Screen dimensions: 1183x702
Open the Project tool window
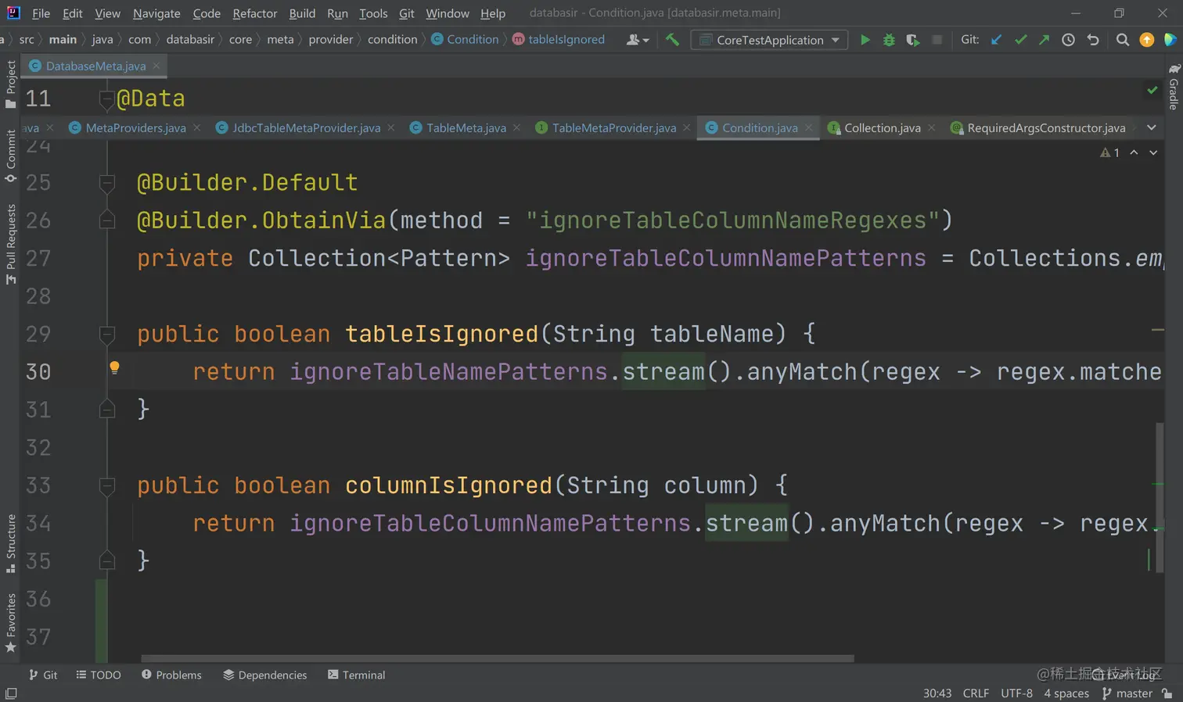(10, 84)
